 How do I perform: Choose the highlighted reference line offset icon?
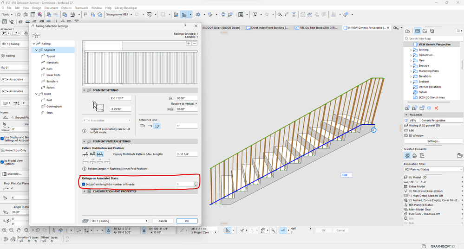pyautogui.click(x=157, y=126)
